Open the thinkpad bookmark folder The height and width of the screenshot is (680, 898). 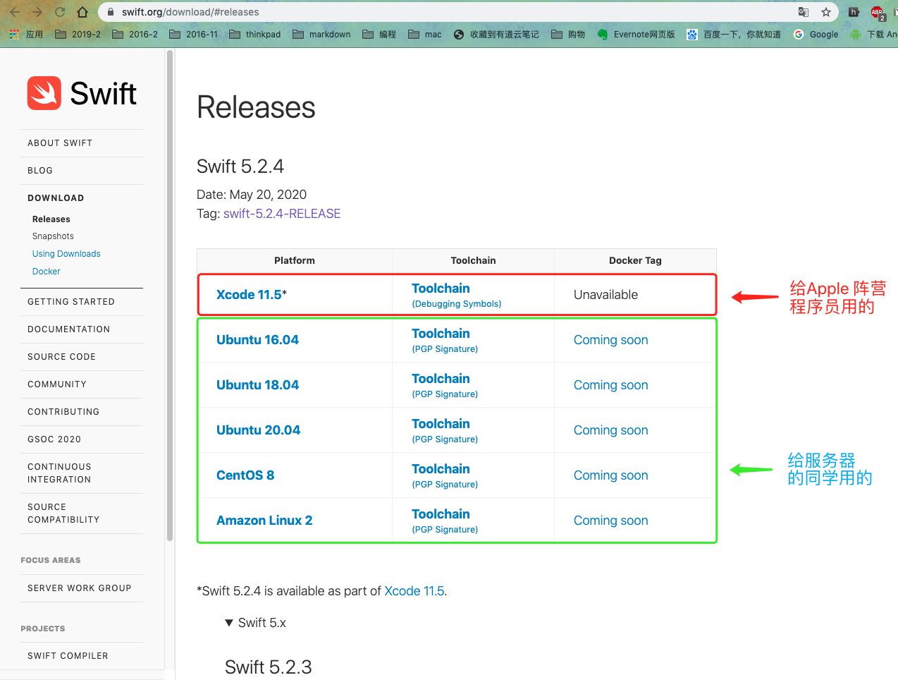[x=254, y=34]
